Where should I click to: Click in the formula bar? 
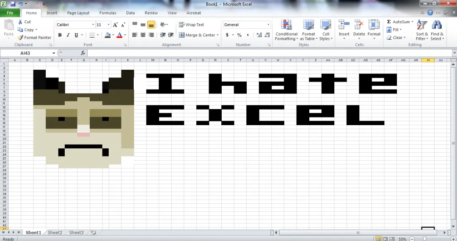(x=270, y=53)
